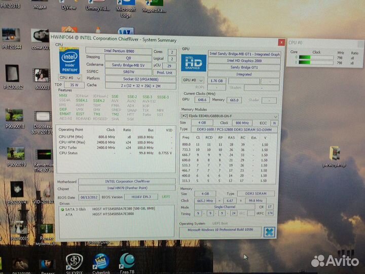The width and height of the screenshot is (365, 274).
Task: Open the CPU #0 selector dropdown
Action: 69,78
